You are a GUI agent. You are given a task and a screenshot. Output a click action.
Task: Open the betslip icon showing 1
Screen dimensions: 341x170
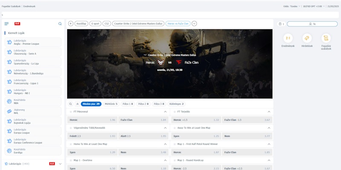tap(281, 24)
